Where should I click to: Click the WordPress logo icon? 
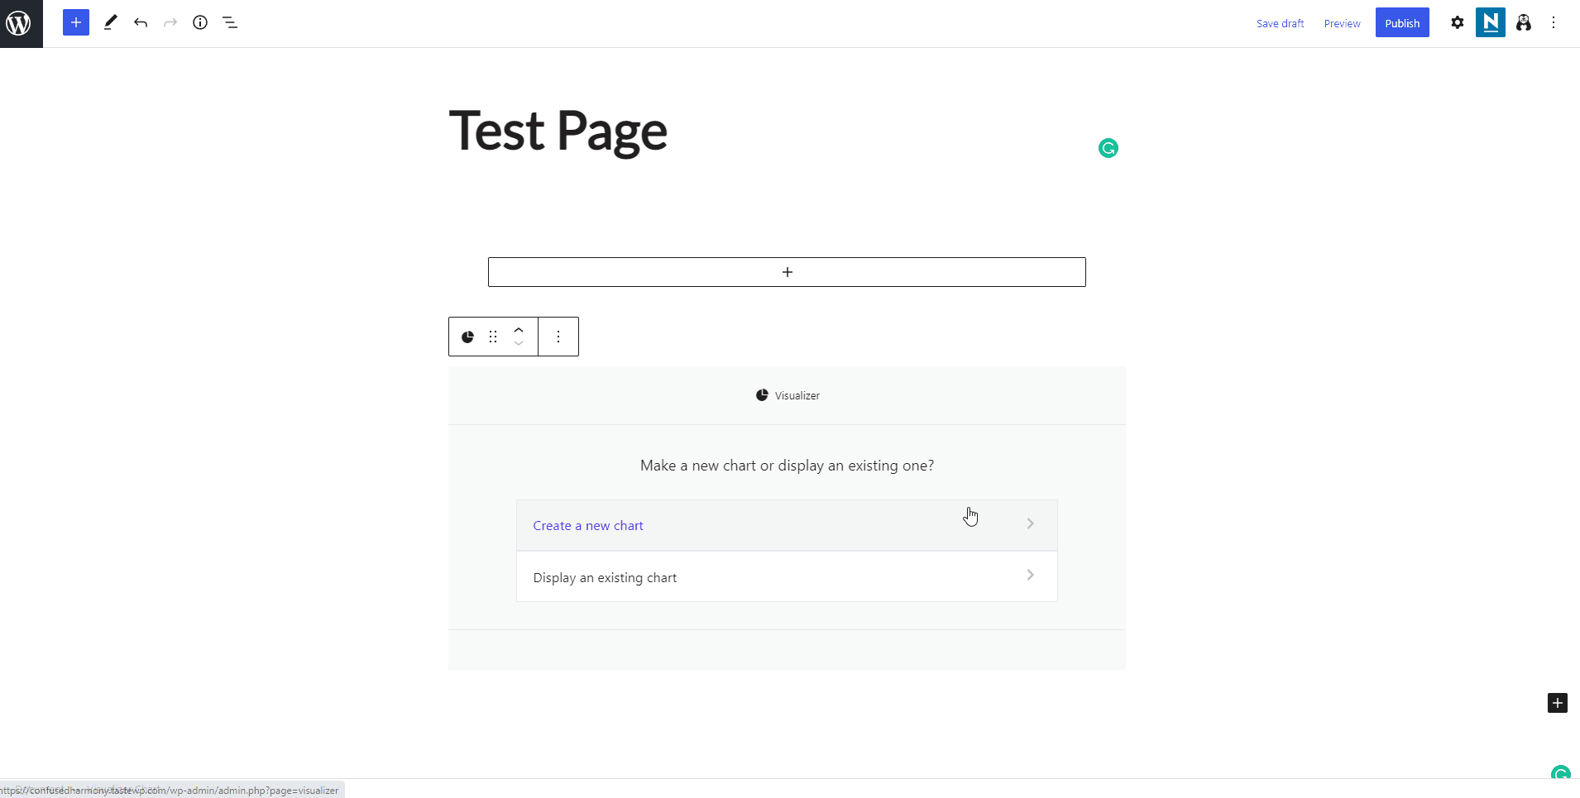20,23
